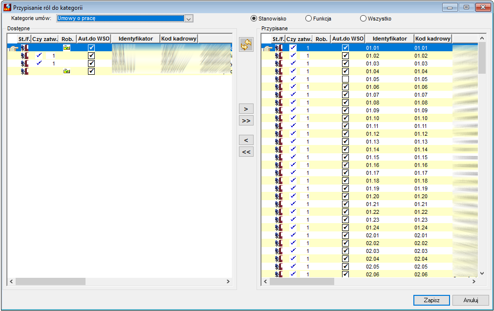Screen dimensions: 494x311
Task: Select the Wszystko radio button
Action: click(363, 19)
